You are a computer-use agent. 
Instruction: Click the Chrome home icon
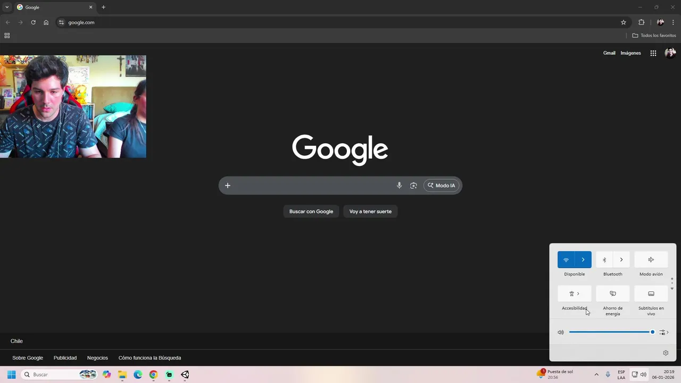pyautogui.click(x=46, y=22)
